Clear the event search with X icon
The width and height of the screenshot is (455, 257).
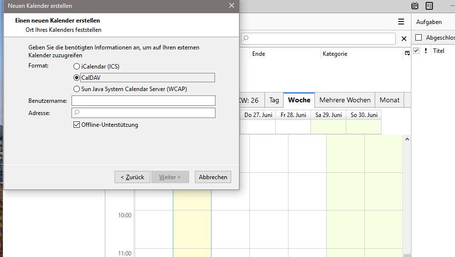404,39
